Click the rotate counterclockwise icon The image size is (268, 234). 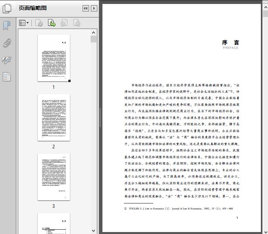point(64,23)
